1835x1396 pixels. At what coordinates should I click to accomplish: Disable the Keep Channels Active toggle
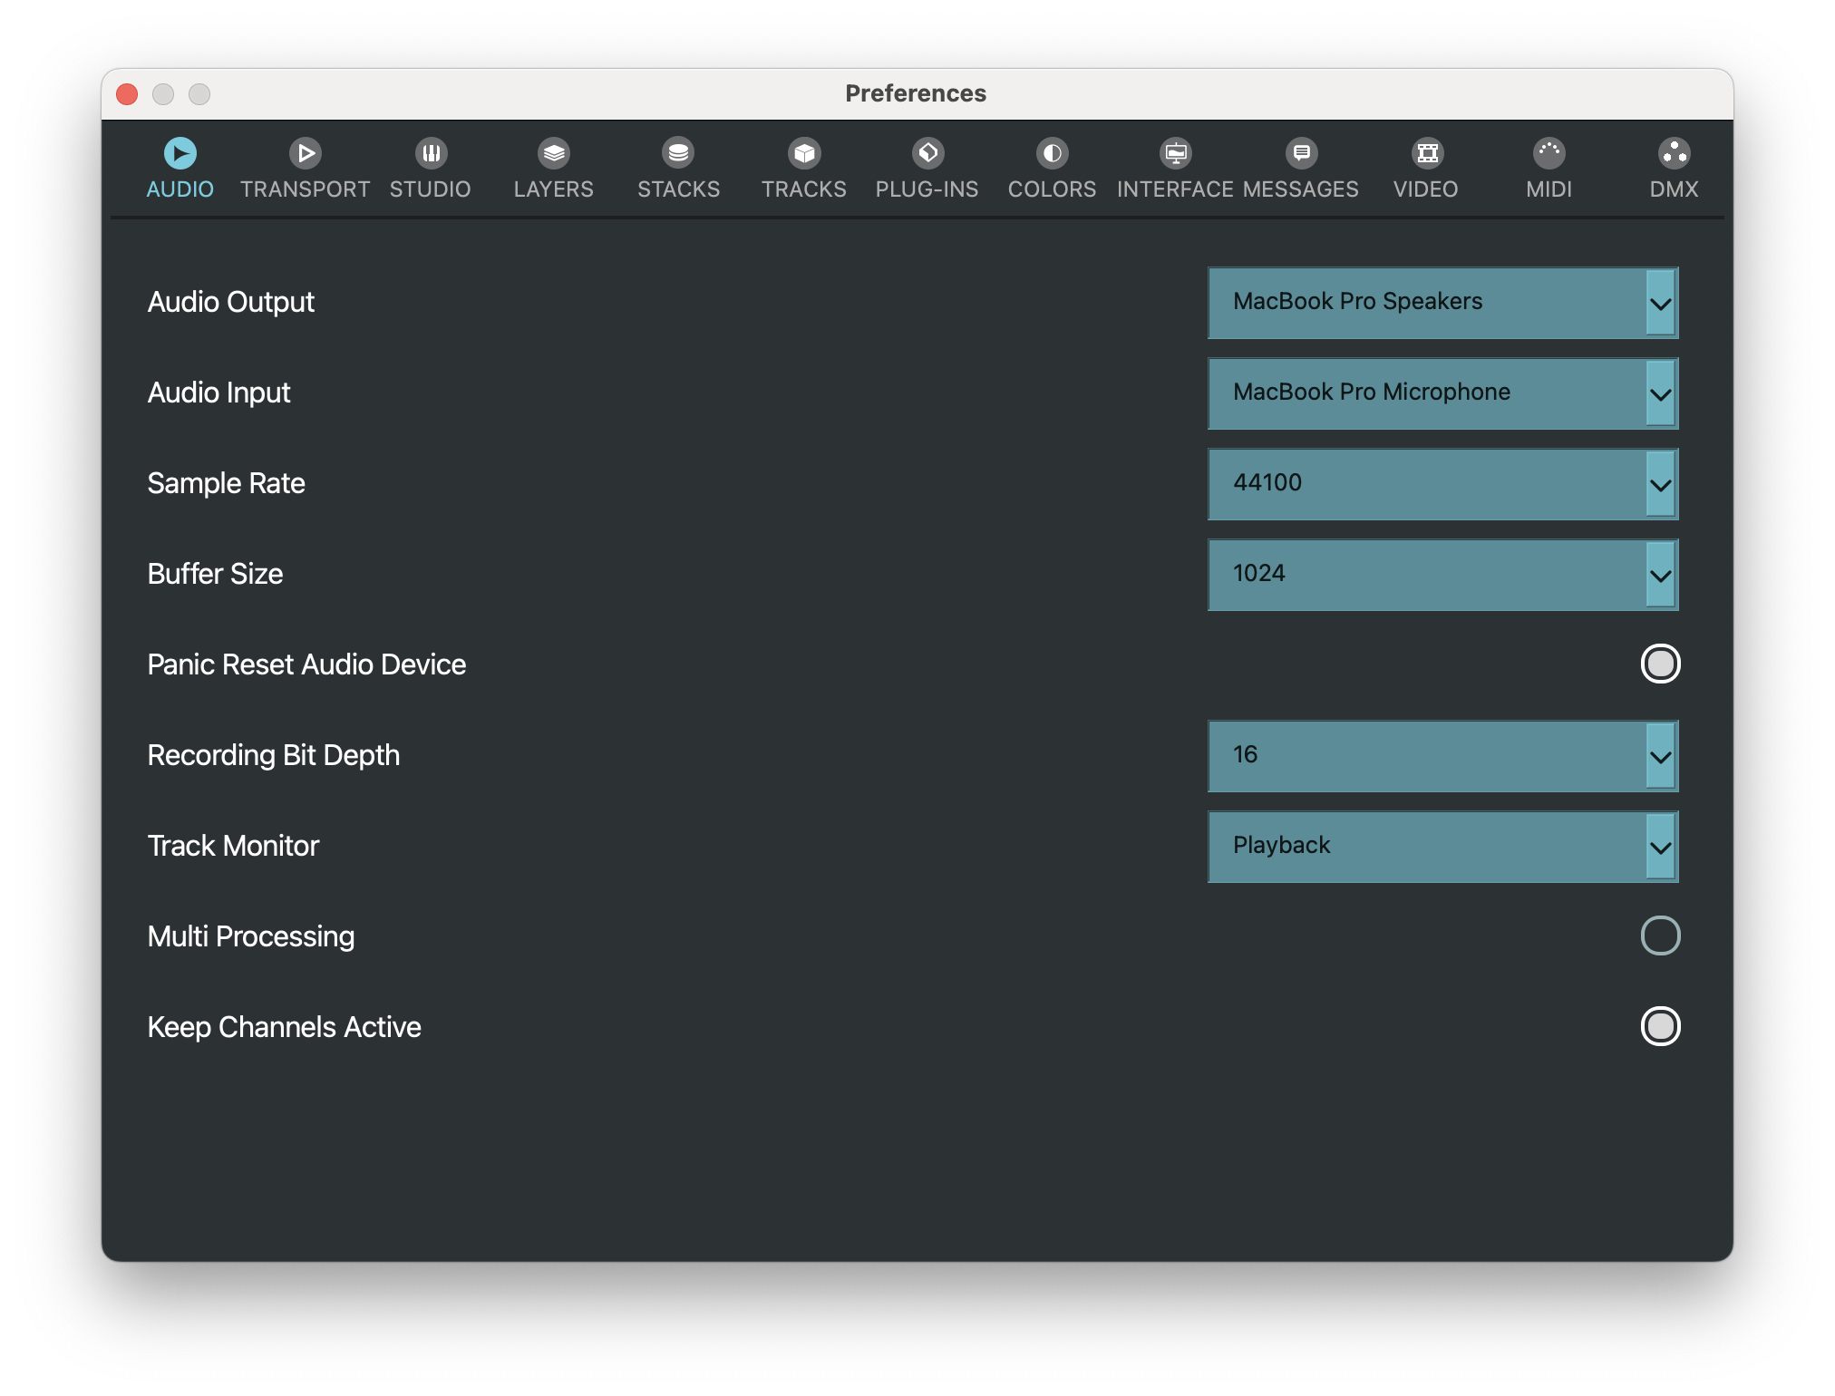click(1660, 1026)
